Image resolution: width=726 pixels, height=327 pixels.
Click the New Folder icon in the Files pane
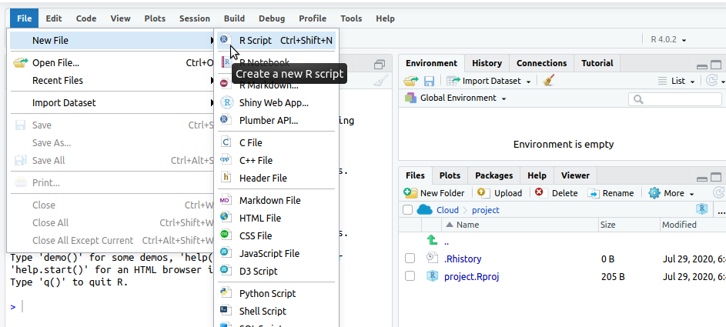(411, 193)
